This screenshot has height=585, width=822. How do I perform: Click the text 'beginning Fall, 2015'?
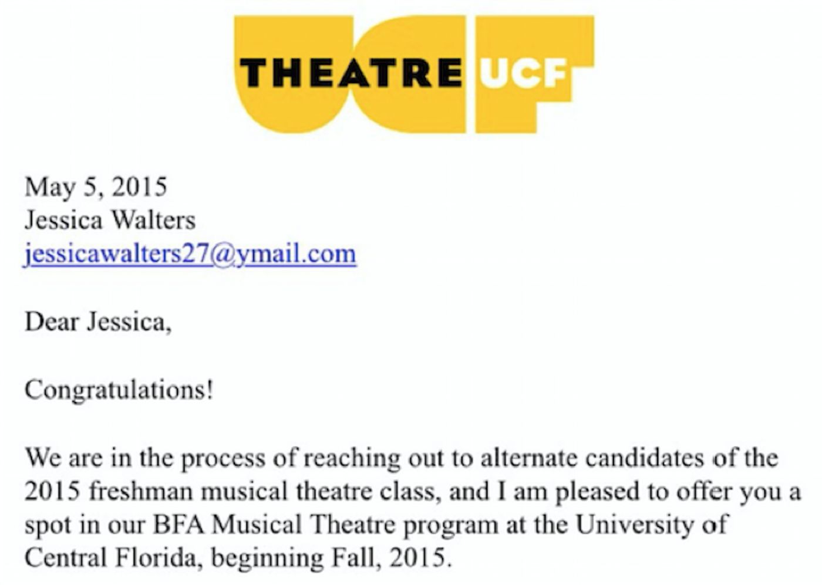[331, 557]
